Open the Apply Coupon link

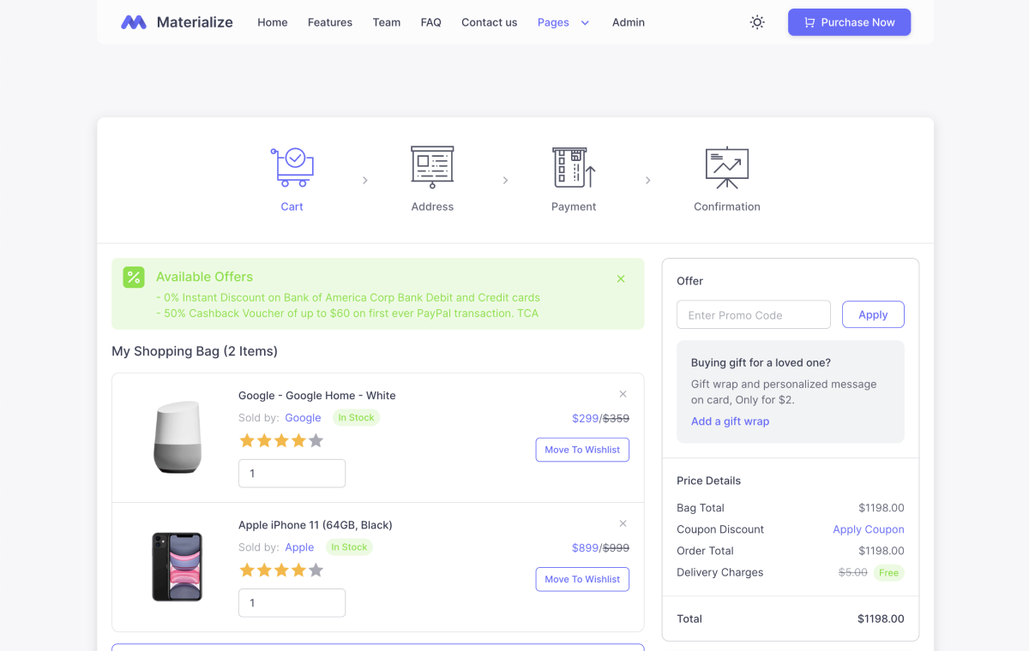[x=869, y=529]
